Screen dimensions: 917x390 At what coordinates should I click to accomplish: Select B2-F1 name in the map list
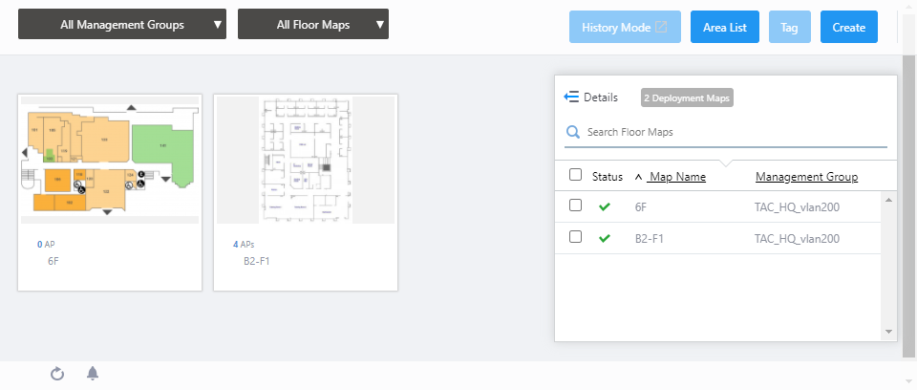[x=650, y=239]
